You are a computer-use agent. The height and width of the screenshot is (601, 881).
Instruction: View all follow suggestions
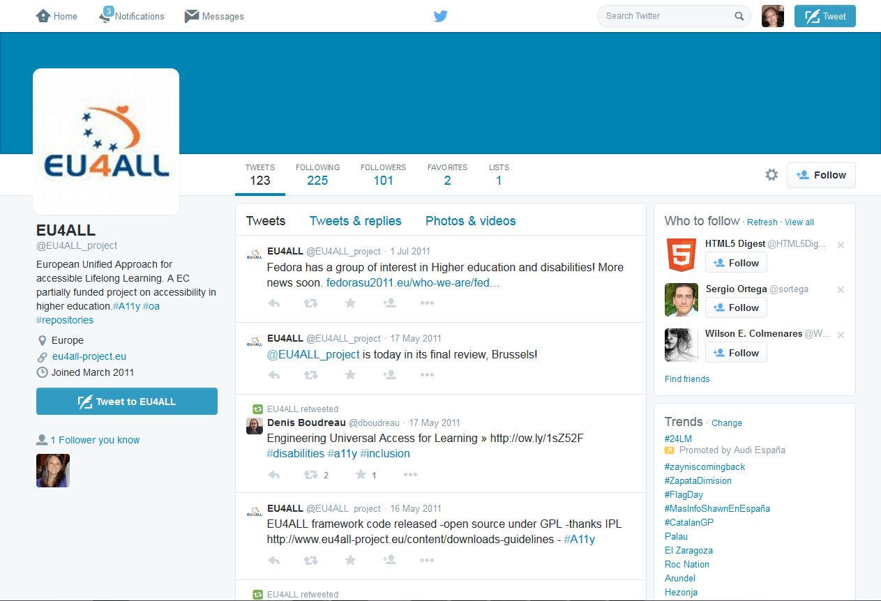[x=799, y=222]
